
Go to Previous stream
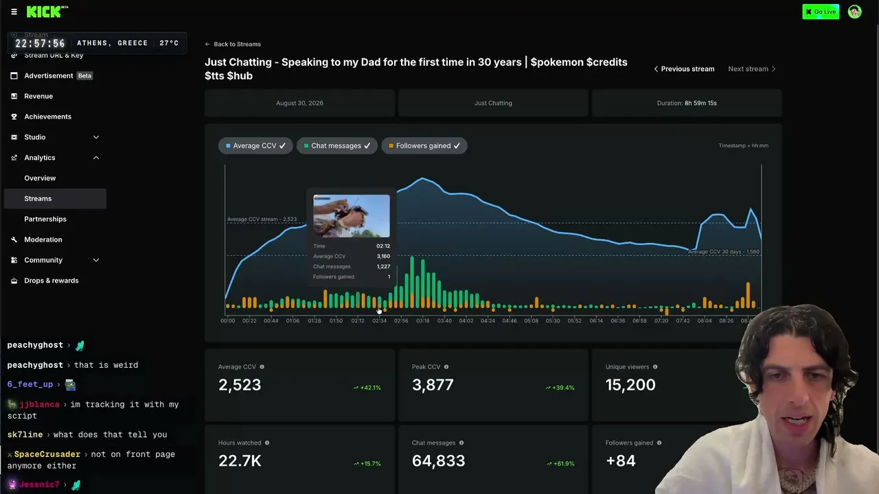click(x=683, y=69)
